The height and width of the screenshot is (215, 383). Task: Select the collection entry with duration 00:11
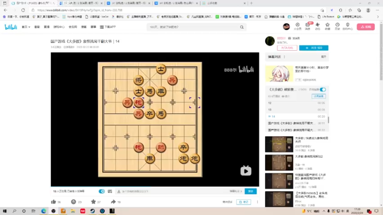click(296, 123)
